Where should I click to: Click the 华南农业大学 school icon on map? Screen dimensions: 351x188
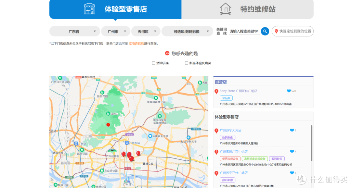click(x=150, y=136)
